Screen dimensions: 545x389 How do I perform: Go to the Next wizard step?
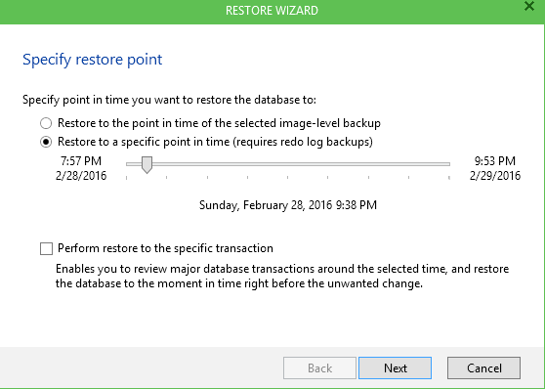click(x=396, y=367)
